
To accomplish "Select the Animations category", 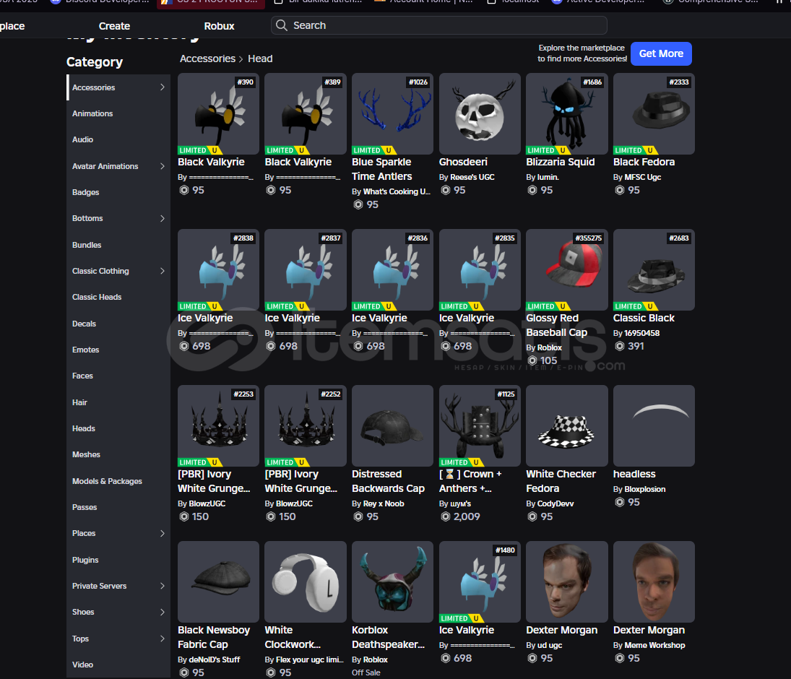I will 118,113.
